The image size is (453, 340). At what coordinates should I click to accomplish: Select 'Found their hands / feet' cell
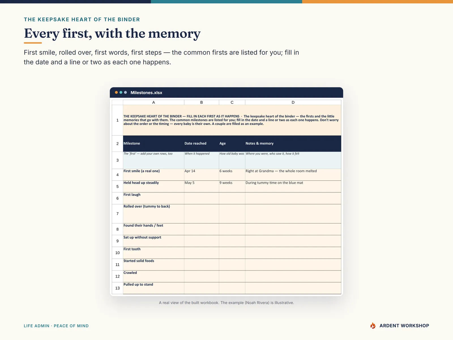[153, 229]
